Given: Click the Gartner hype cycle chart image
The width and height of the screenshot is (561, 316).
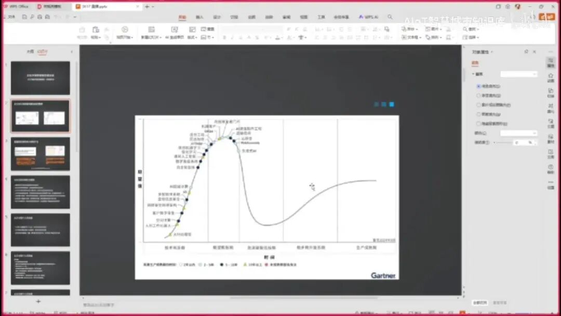Looking at the screenshot, I should (x=267, y=197).
